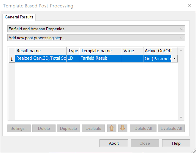Expand Farfield and Antenna Properties dropdown
196x153 pixels.
coord(182,29)
